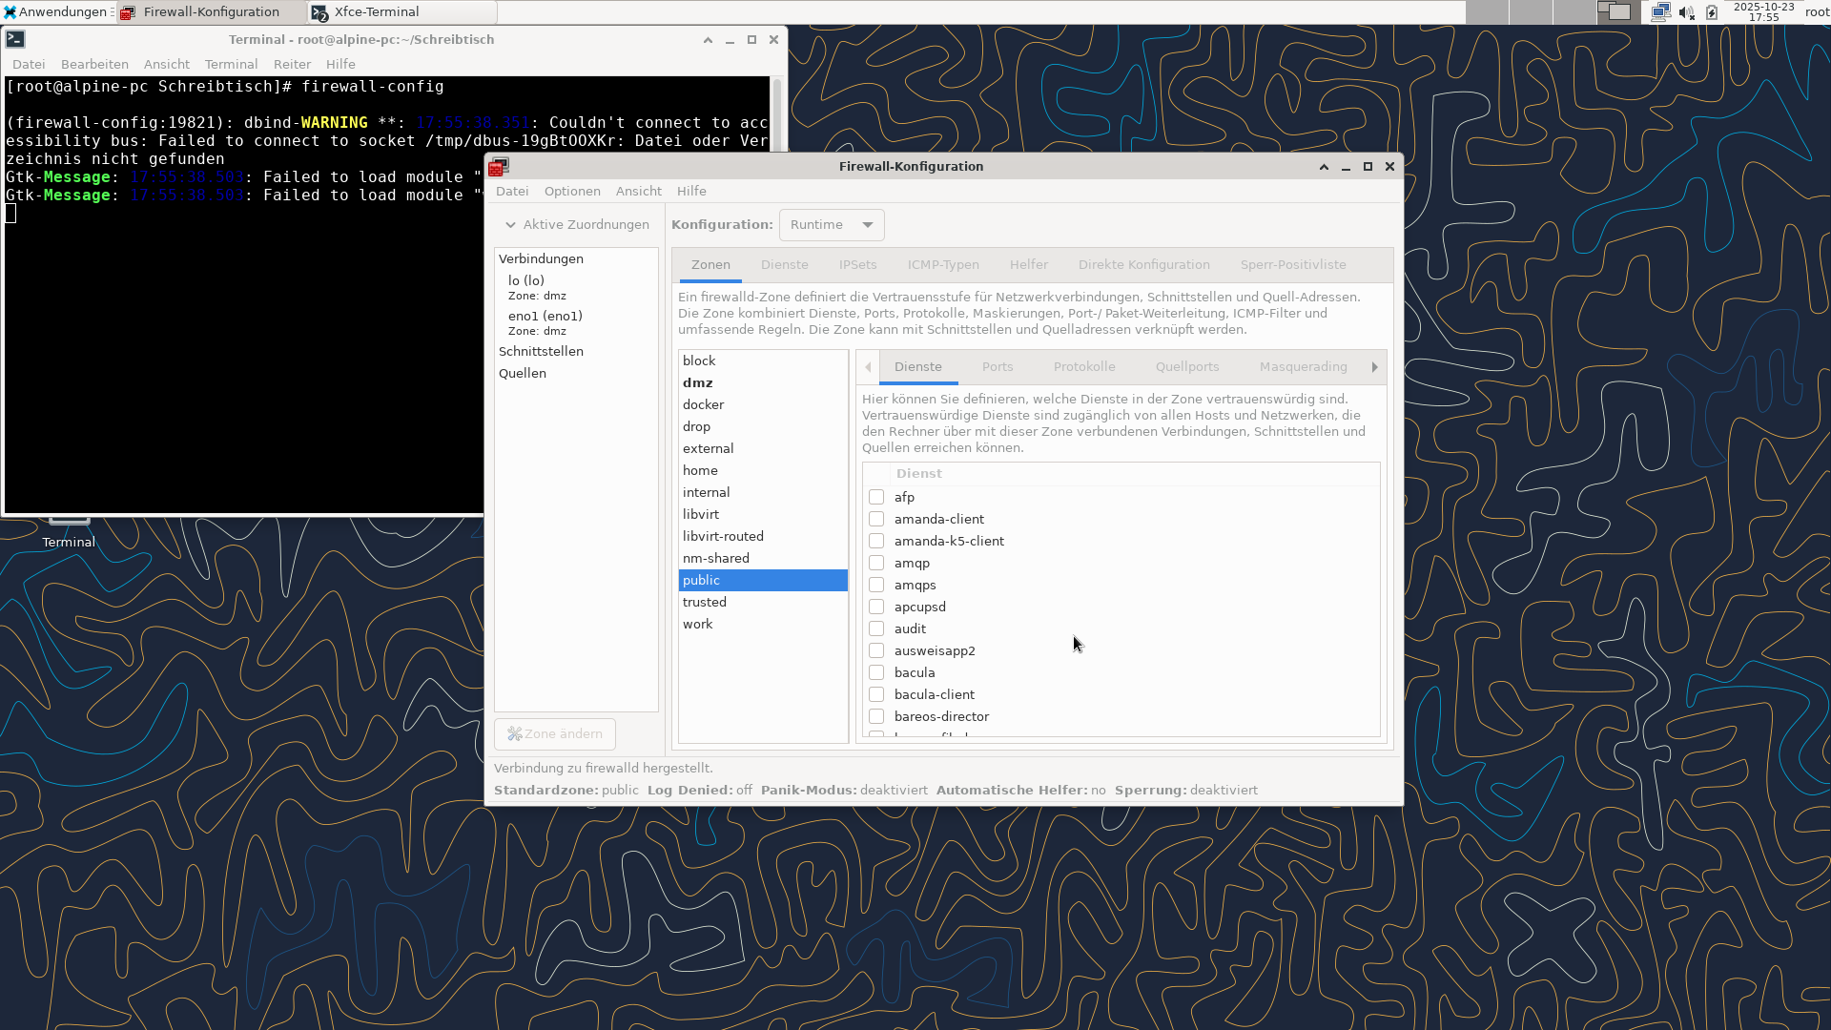Click the muted volume tray icon
Screen dimensions: 1831x1030
[1686, 12]
